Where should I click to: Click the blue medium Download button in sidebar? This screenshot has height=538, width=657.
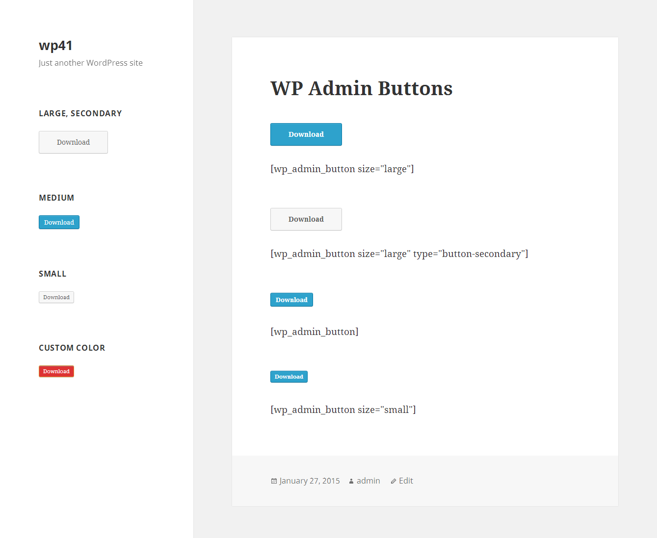59,222
